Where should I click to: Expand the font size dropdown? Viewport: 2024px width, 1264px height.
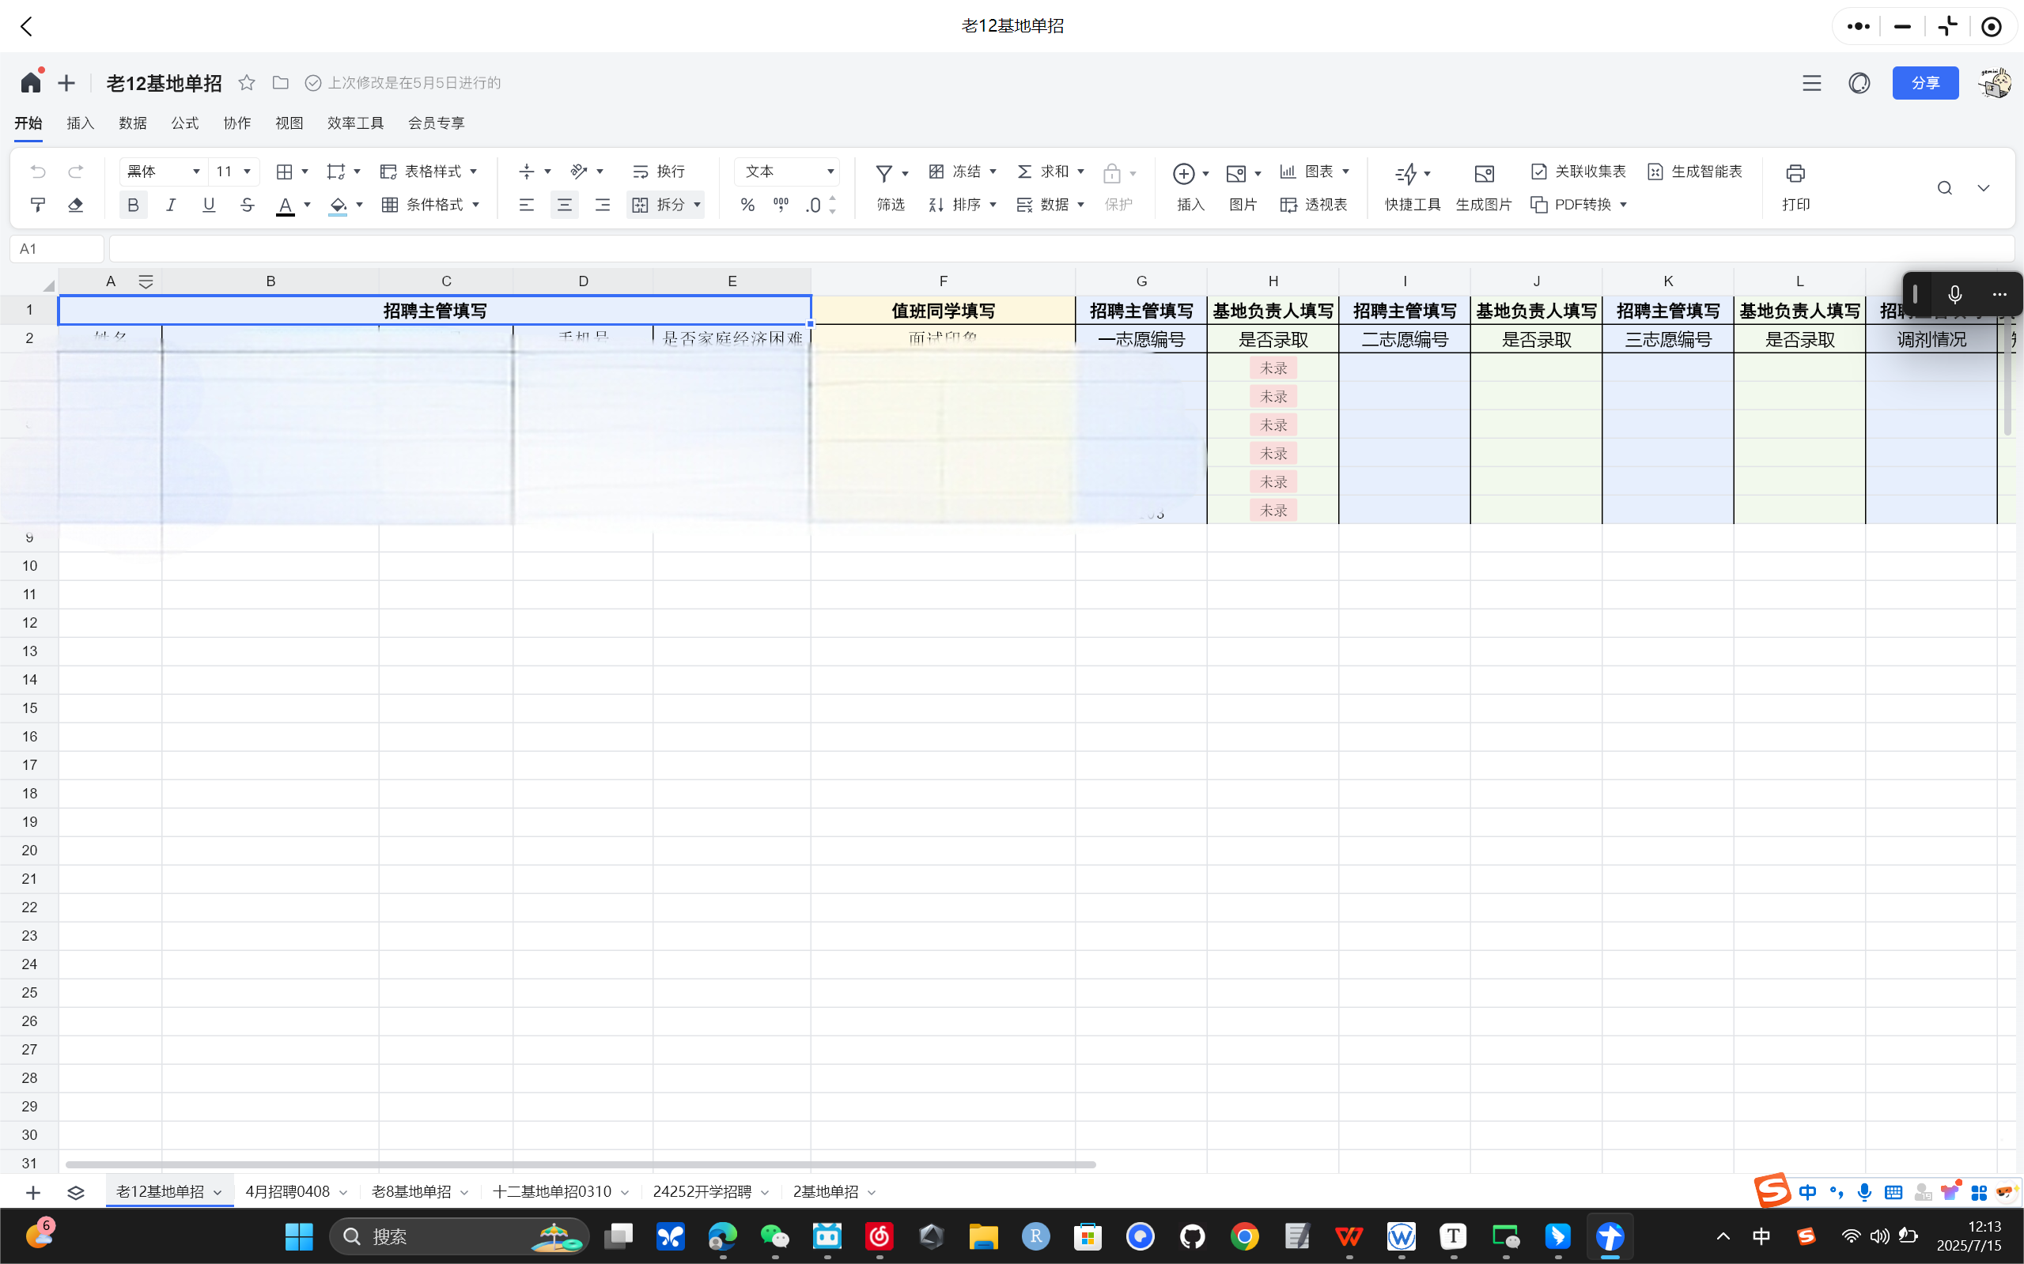[x=247, y=172]
